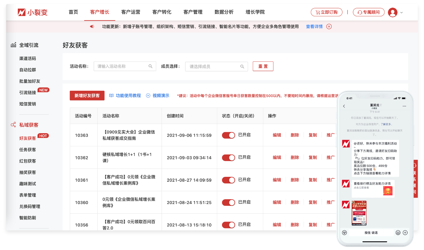424x250 pixels.
Task: Open 趣味测试 in sidebar
Action: click(x=27, y=184)
